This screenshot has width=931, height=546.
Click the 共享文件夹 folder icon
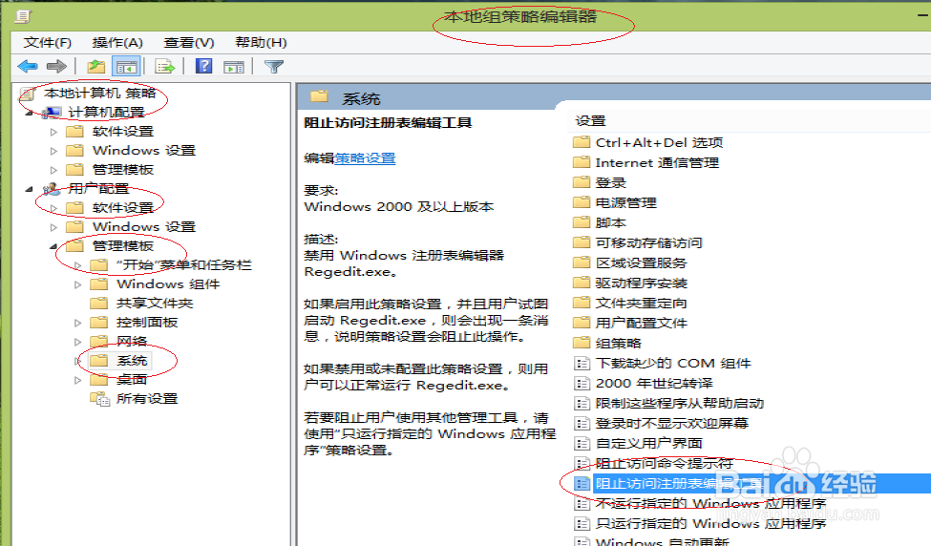(99, 304)
